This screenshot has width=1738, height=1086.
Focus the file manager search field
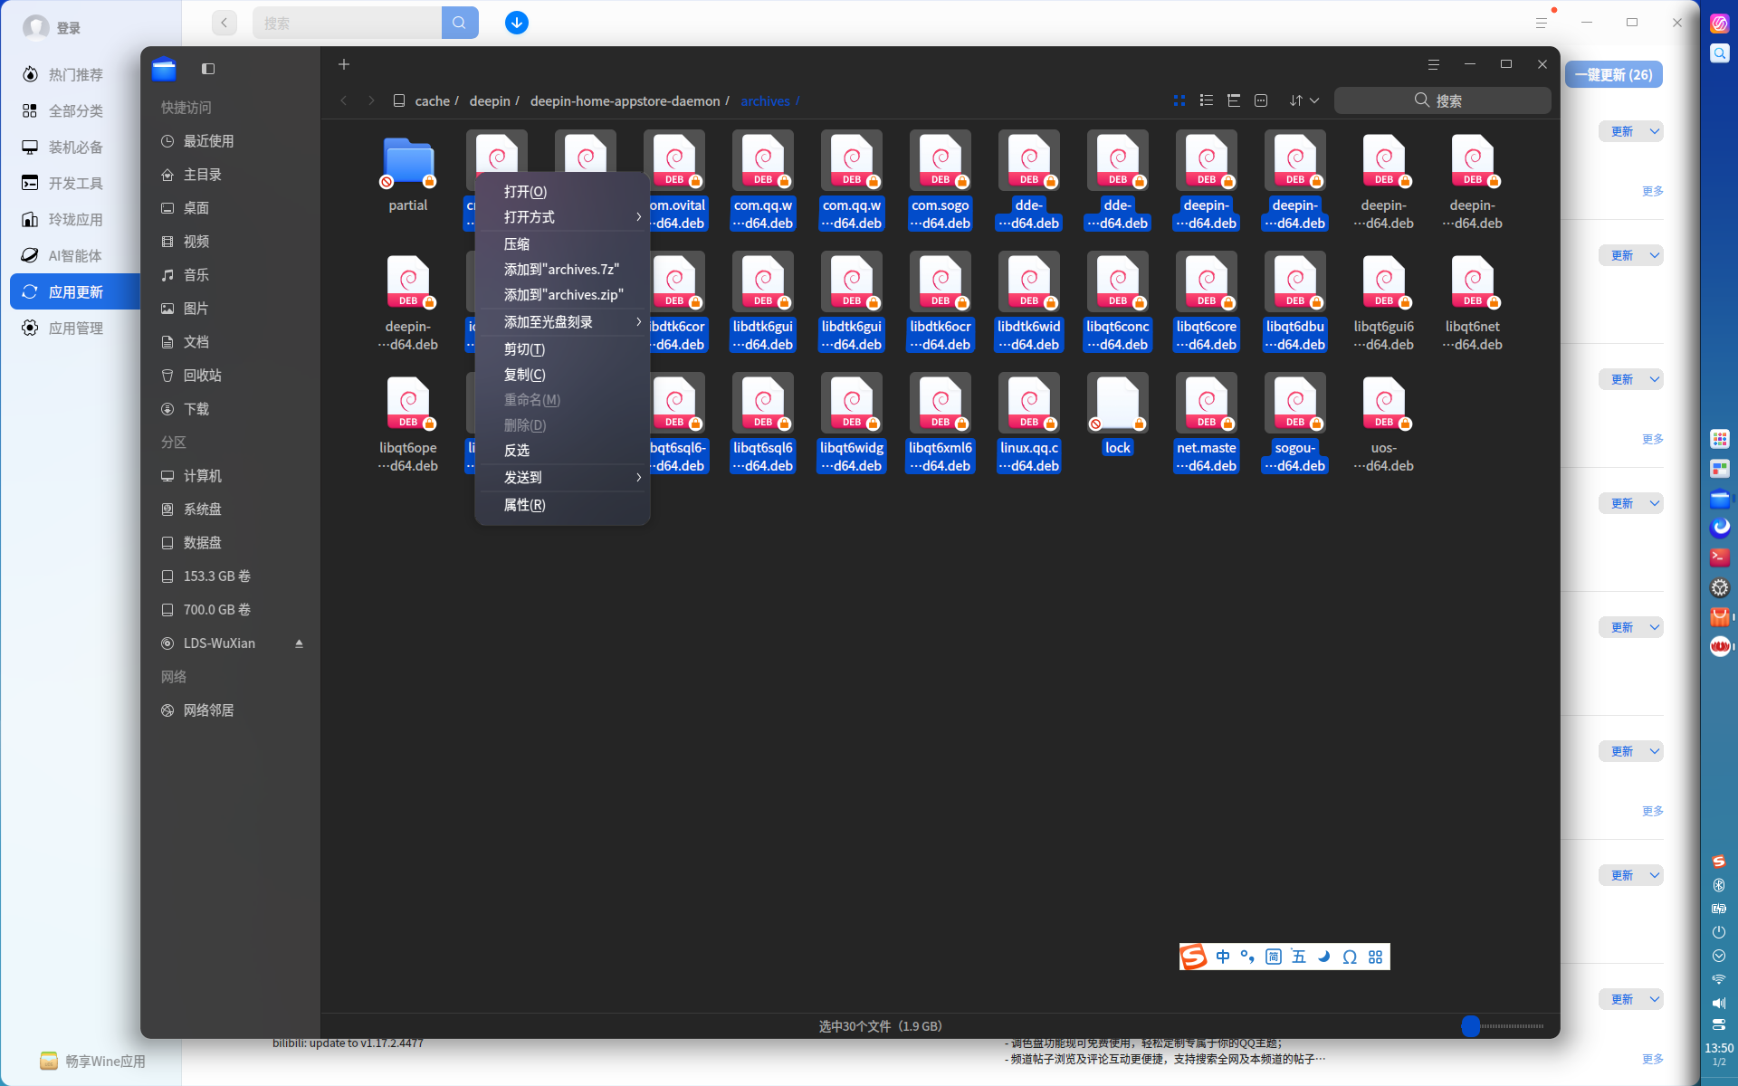(1442, 100)
